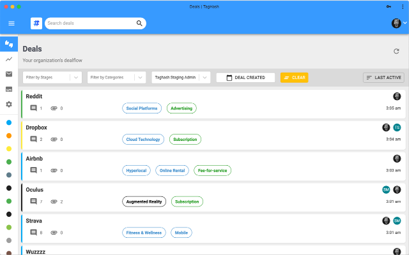The height and width of the screenshot is (255, 409).
Task: Select the blue-grey color dot in sidebar
Action: coord(9,175)
